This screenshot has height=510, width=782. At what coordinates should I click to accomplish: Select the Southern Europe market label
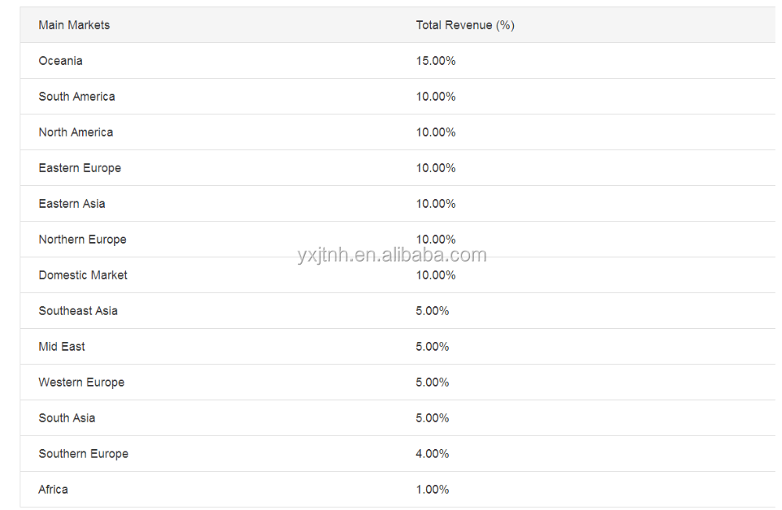pyautogui.click(x=84, y=454)
